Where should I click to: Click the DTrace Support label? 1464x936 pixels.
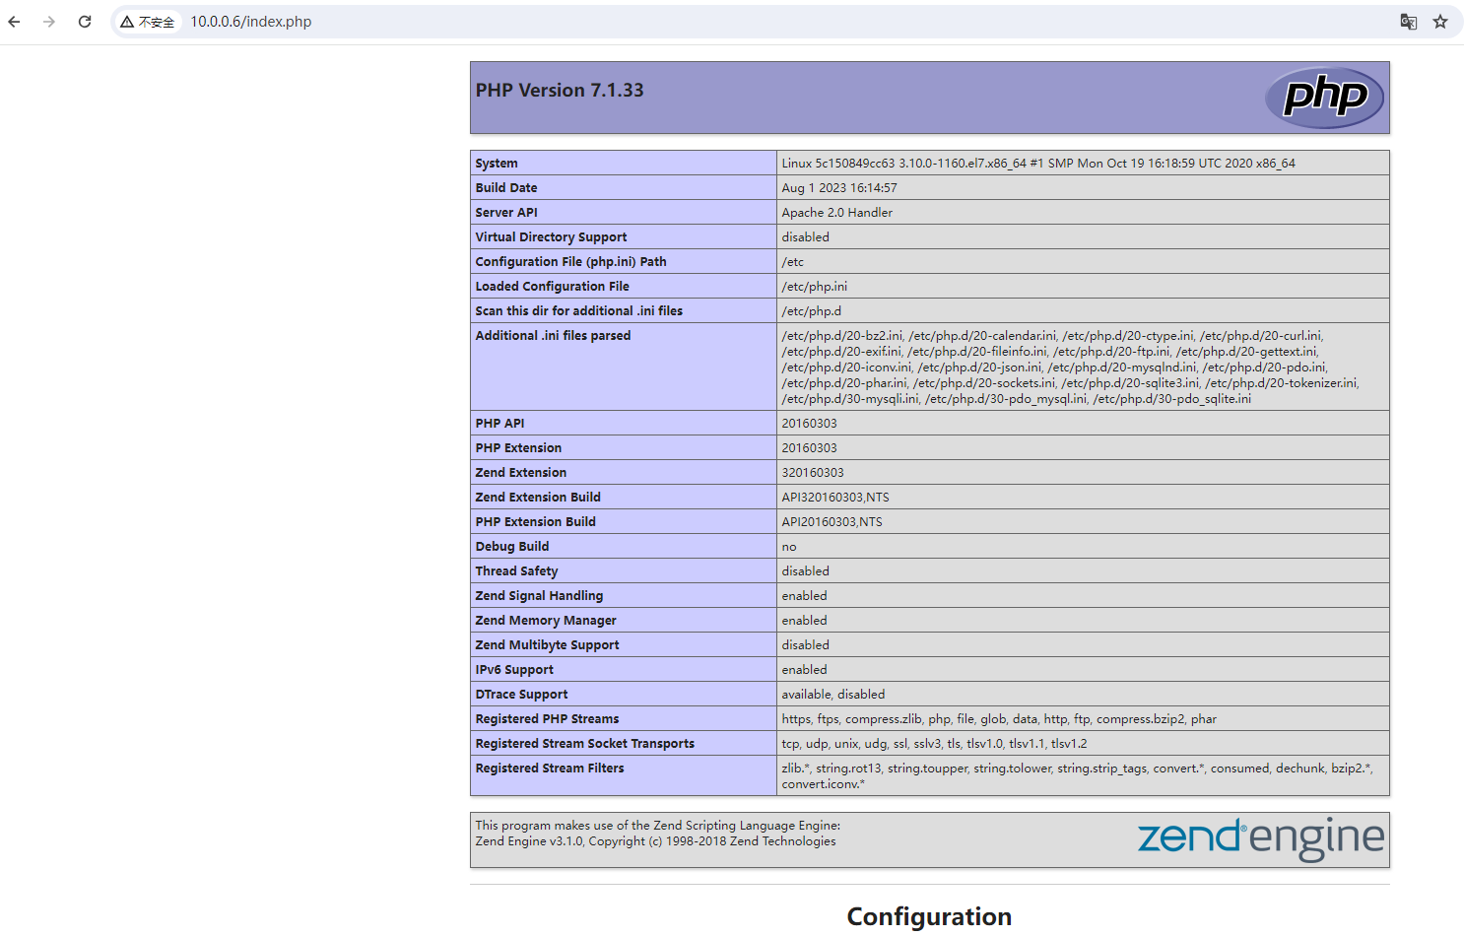(x=521, y=695)
